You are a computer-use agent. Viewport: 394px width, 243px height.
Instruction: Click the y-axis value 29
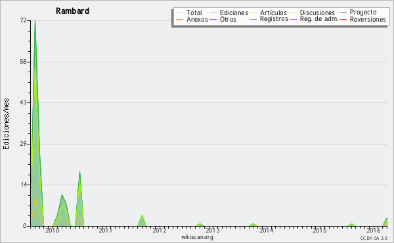(x=23, y=144)
